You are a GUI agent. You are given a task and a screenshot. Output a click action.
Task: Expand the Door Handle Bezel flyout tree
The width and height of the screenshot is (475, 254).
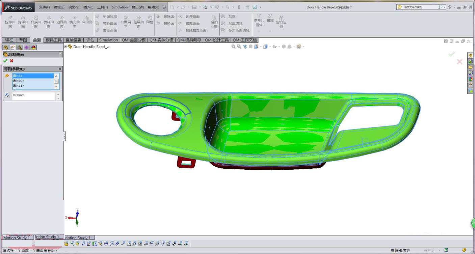pos(66,47)
